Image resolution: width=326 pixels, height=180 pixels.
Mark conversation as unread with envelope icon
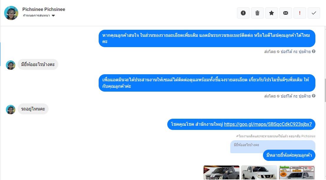tap(285, 13)
